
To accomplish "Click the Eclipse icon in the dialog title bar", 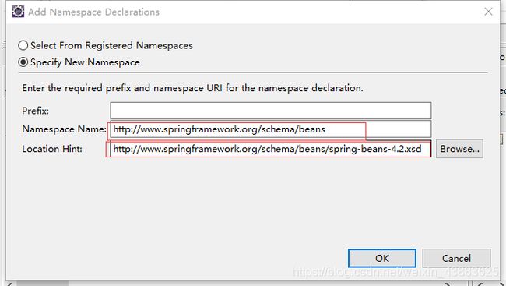I will pyautogui.click(x=18, y=12).
